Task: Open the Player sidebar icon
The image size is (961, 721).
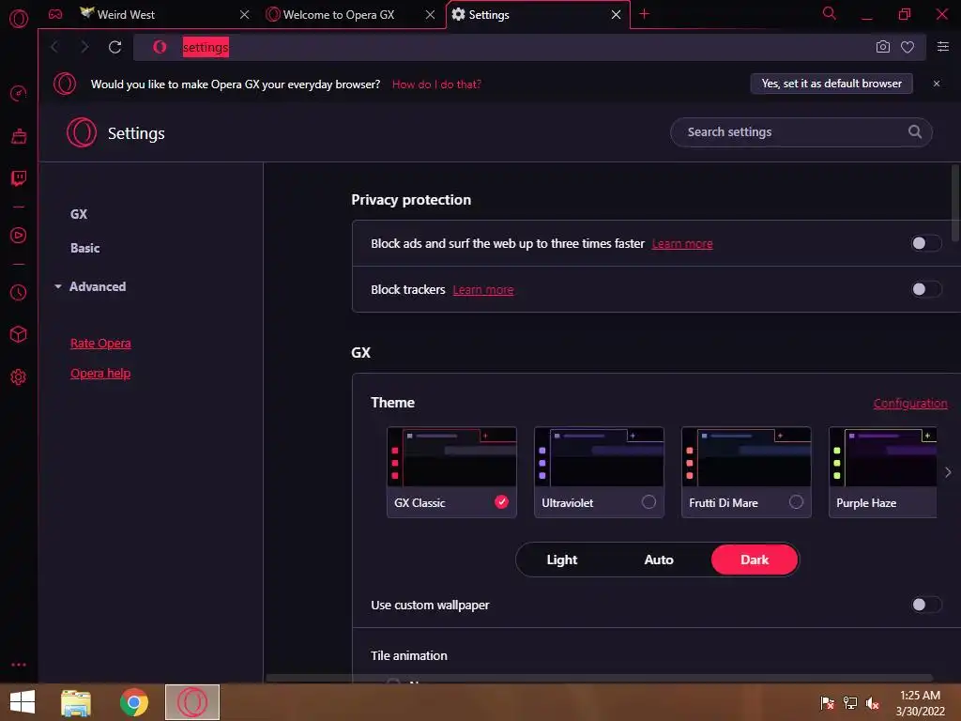Action: click(x=19, y=236)
